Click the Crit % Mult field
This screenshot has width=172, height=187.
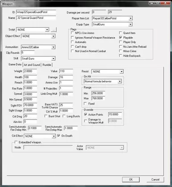click(66, 111)
